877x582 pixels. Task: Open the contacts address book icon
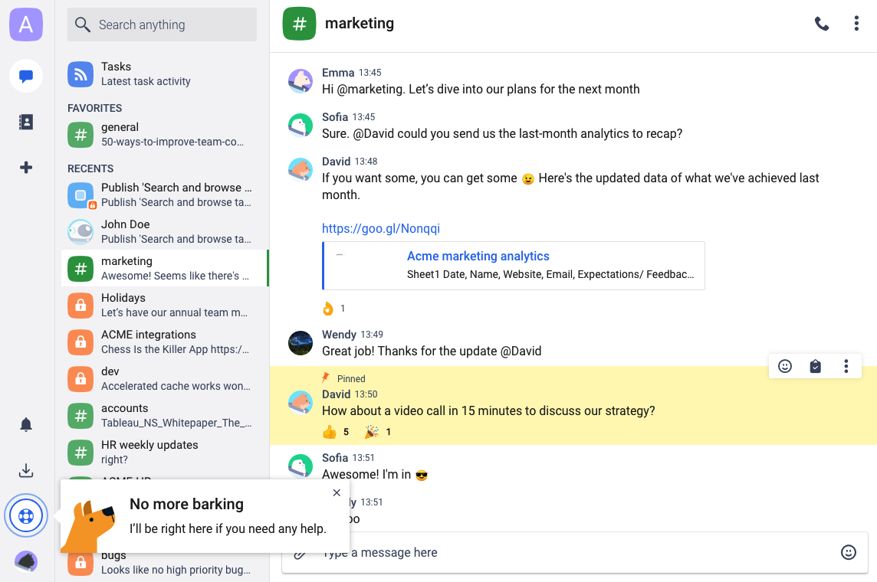26,122
